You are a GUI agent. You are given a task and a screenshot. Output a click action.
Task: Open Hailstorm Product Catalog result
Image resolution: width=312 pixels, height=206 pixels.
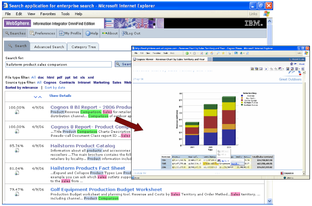[83, 146]
